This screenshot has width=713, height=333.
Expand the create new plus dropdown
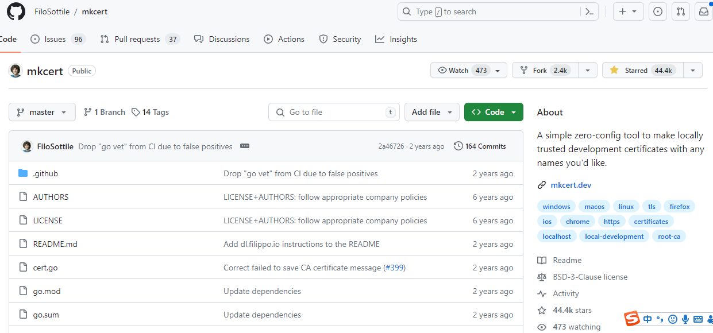click(628, 11)
